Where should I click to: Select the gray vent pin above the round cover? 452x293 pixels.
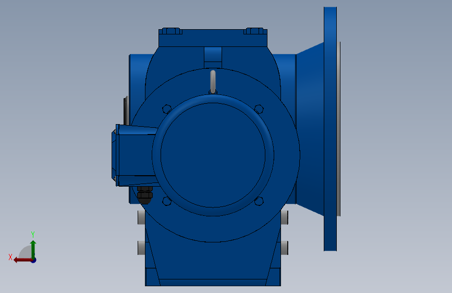(213, 82)
